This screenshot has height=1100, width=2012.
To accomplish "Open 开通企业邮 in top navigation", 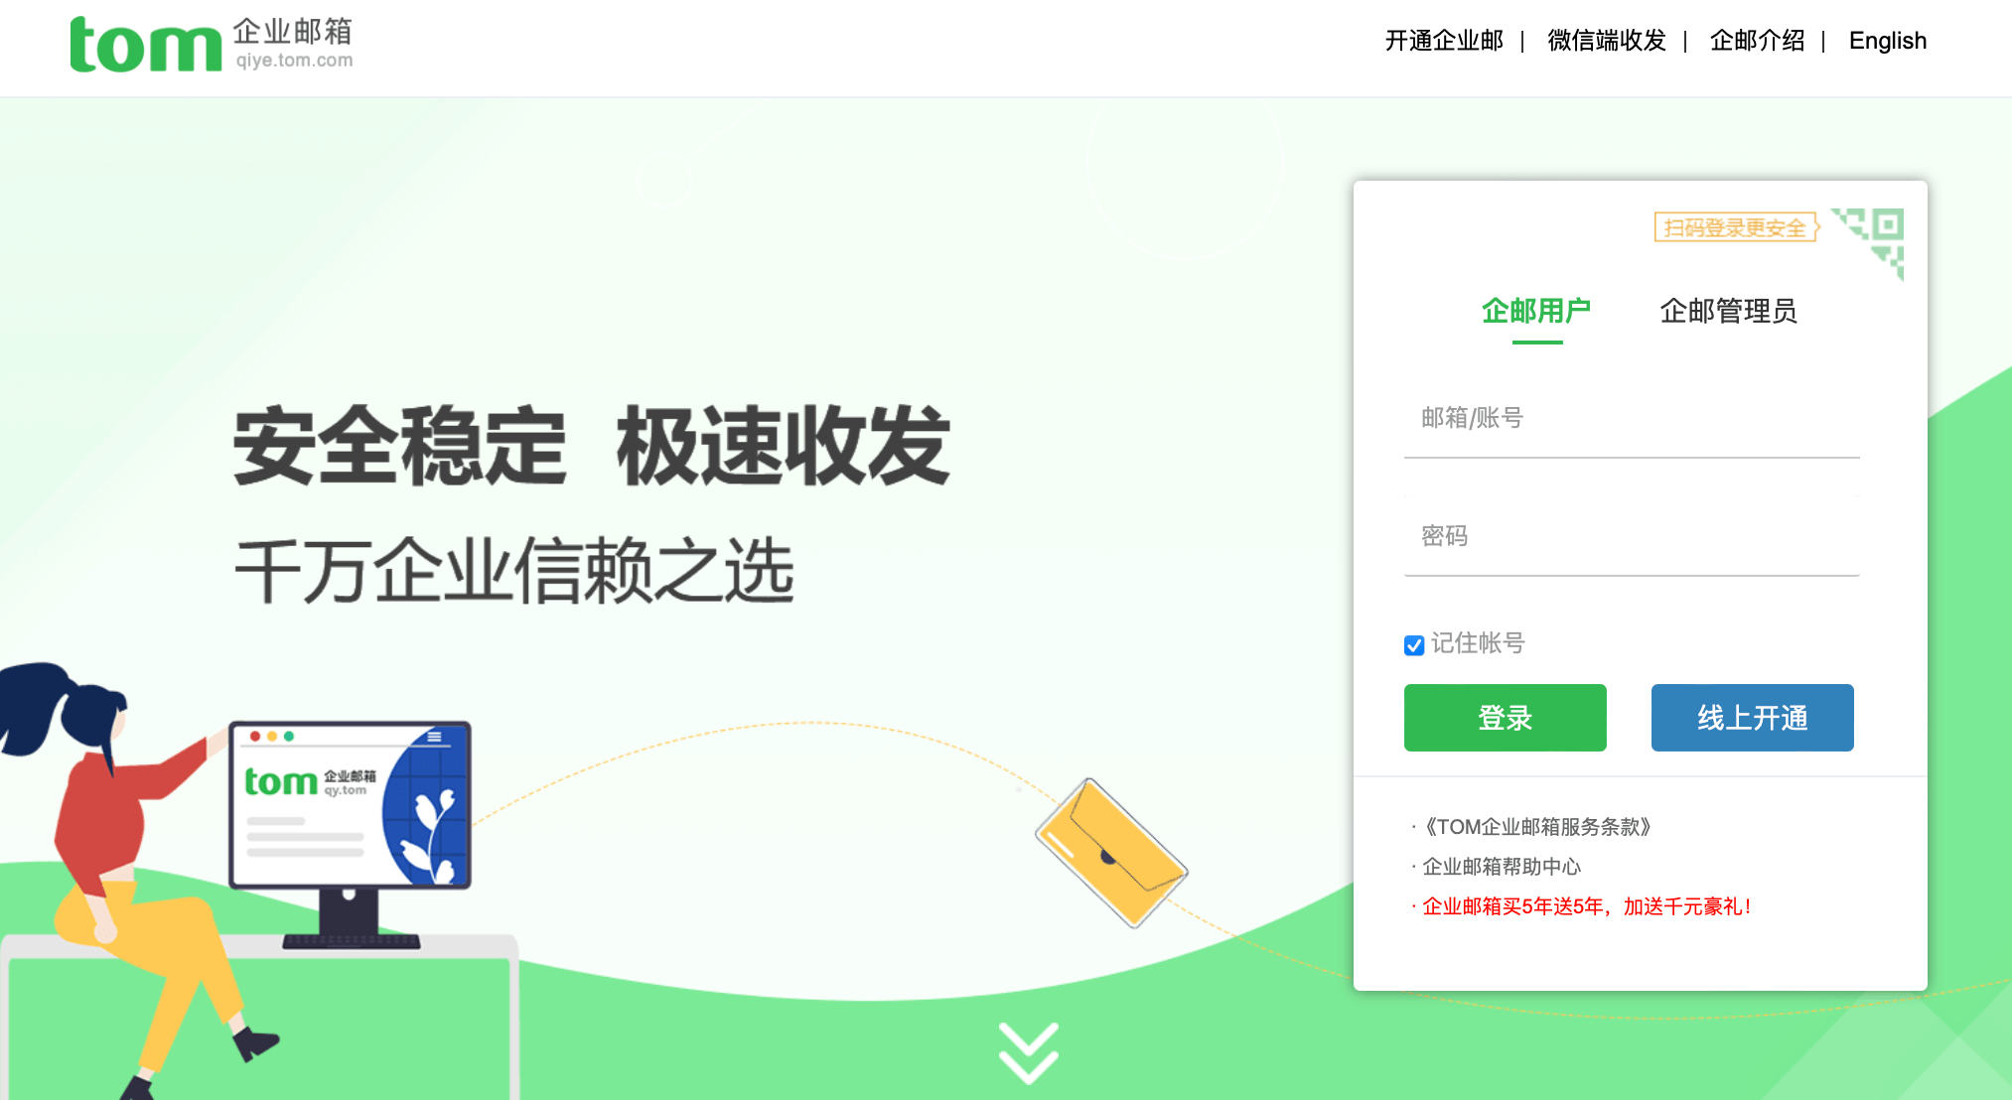I will click(1444, 41).
